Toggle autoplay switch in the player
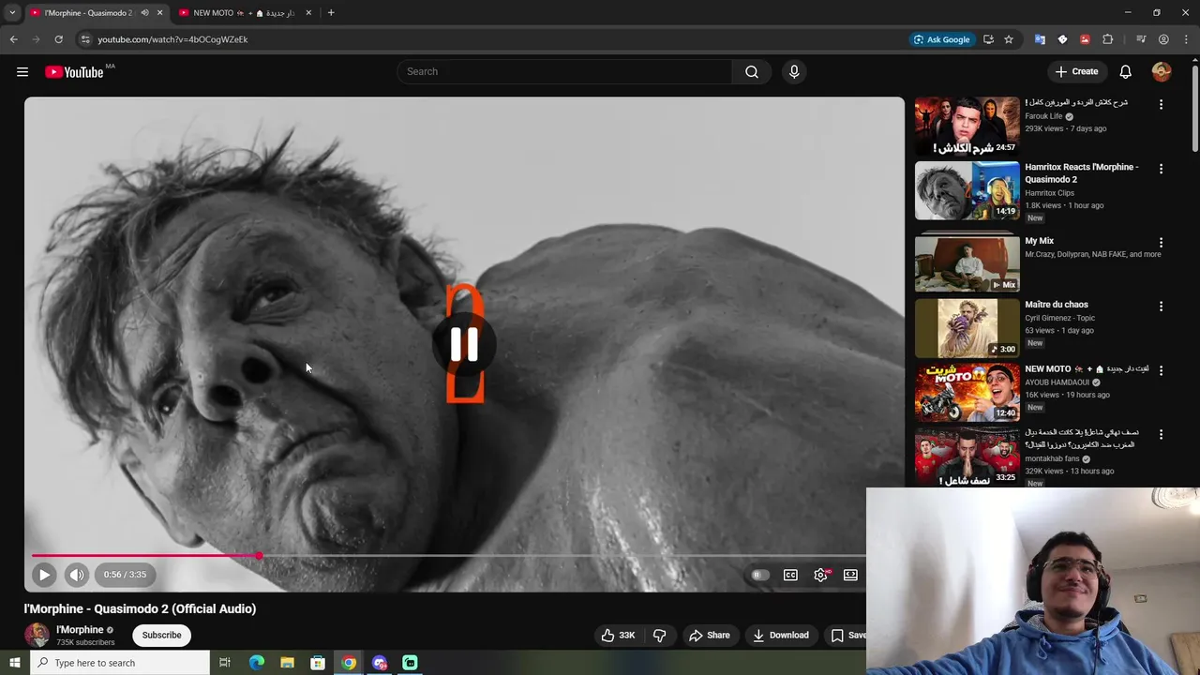Viewport: 1200px width, 675px height. (760, 575)
